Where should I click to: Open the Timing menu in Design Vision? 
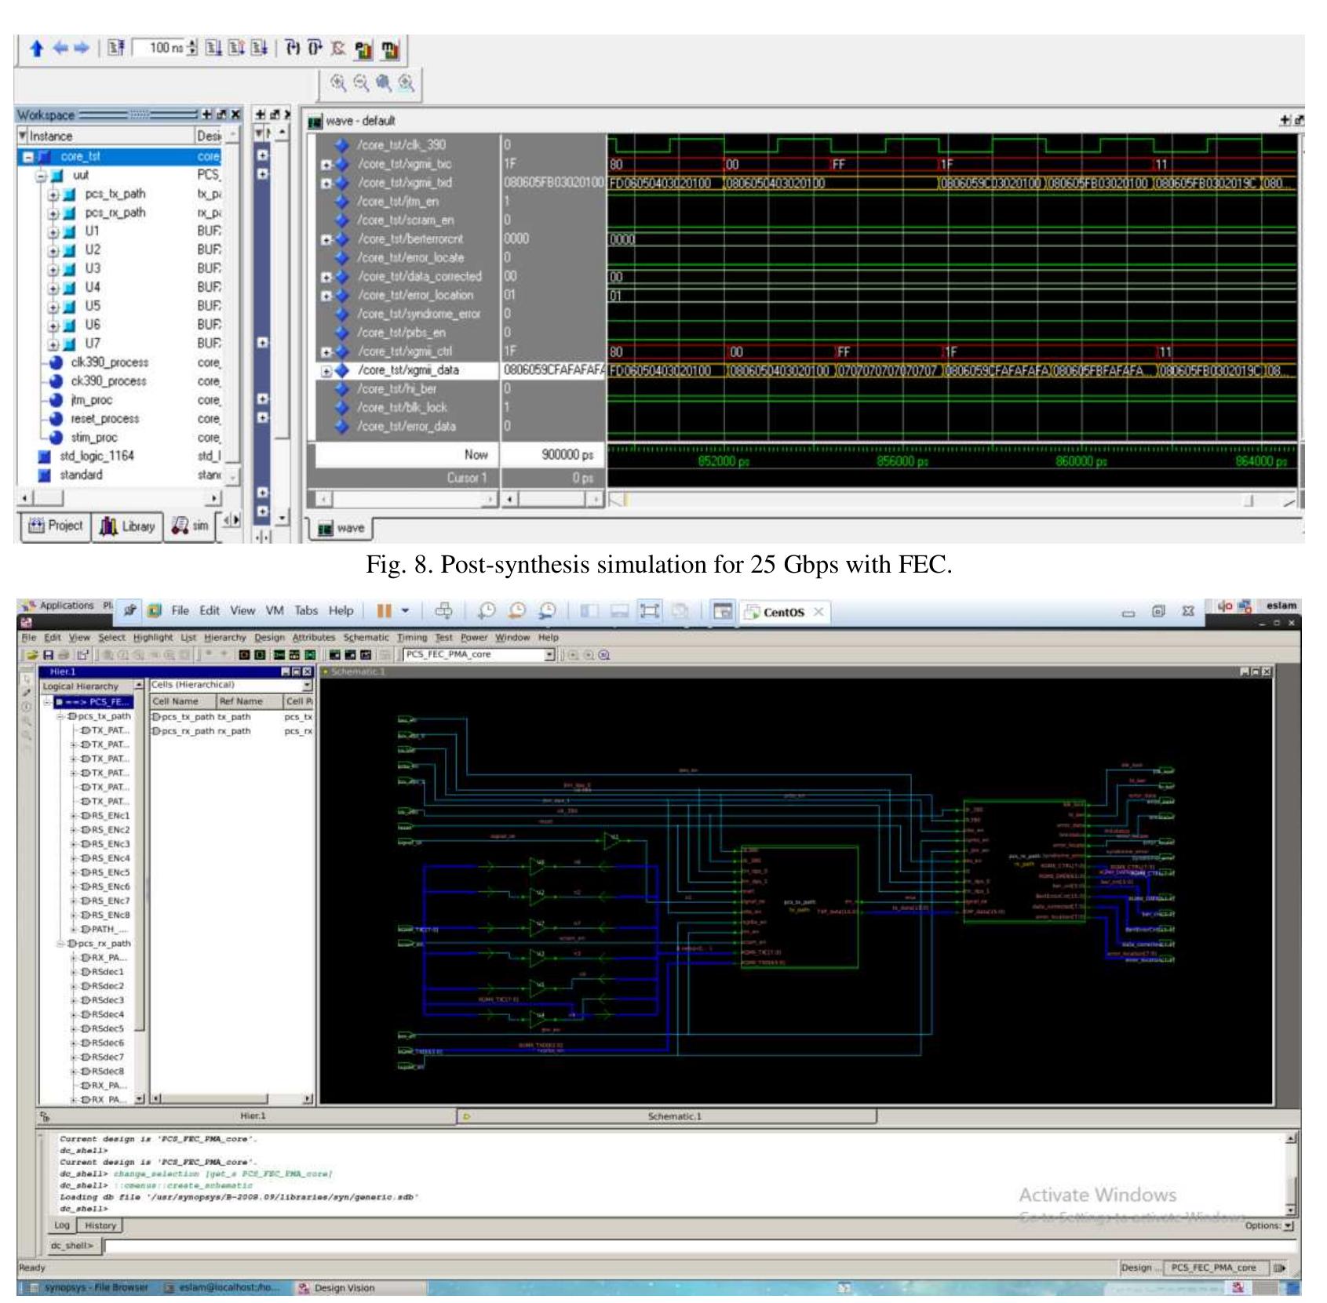pos(411,638)
